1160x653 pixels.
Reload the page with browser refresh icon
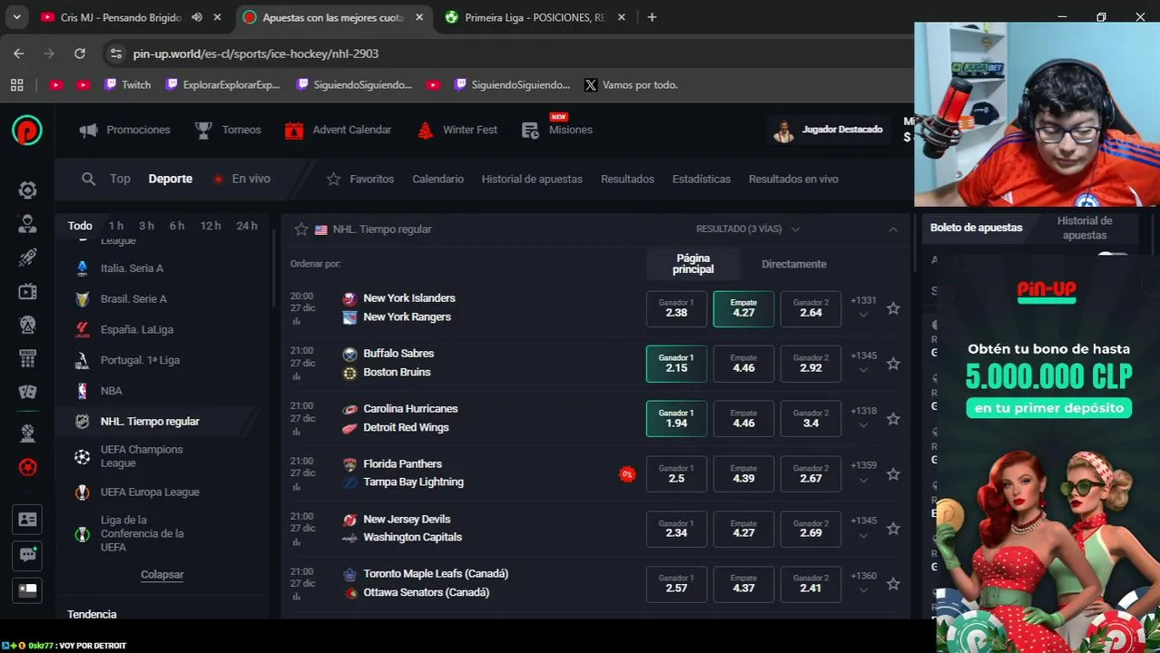pos(80,54)
